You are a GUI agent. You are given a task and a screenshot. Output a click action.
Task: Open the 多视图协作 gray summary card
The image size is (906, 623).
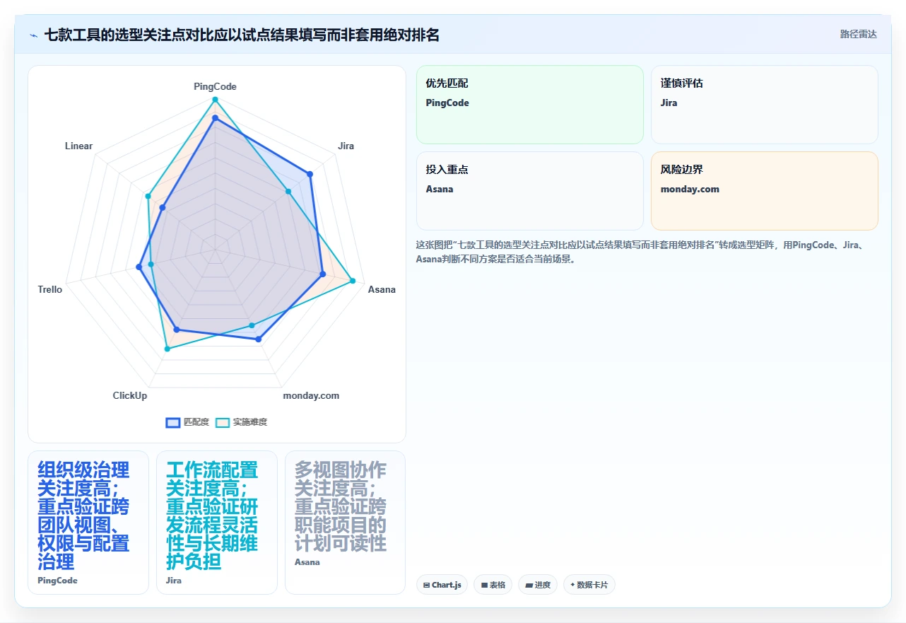[346, 523]
